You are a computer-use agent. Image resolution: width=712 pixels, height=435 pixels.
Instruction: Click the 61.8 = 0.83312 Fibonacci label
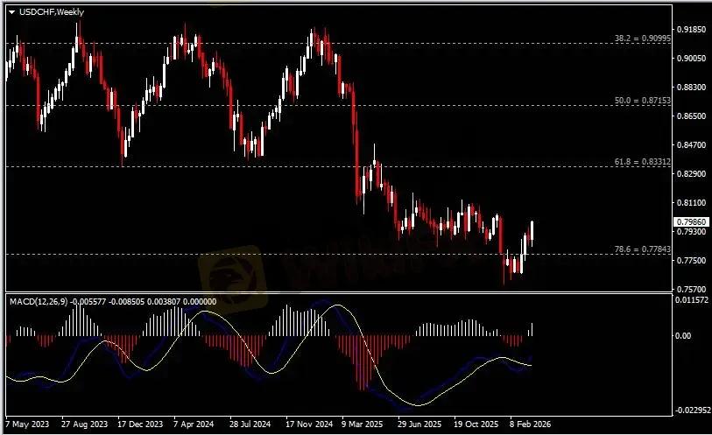tap(642, 161)
